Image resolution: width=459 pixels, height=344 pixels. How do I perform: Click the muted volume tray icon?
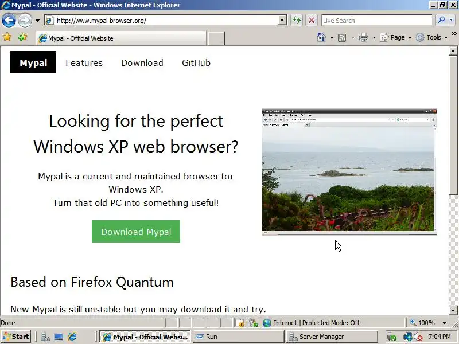[x=418, y=337]
